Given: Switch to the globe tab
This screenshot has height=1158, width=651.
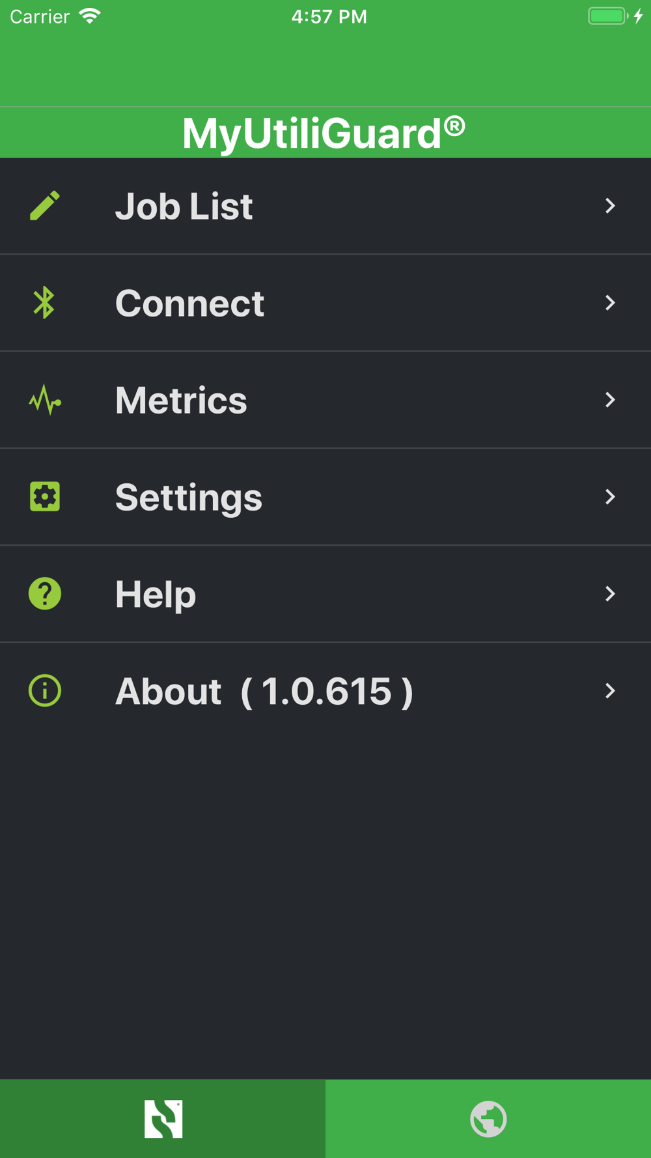Looking at the screenshot, I should tap(488, 1119).
